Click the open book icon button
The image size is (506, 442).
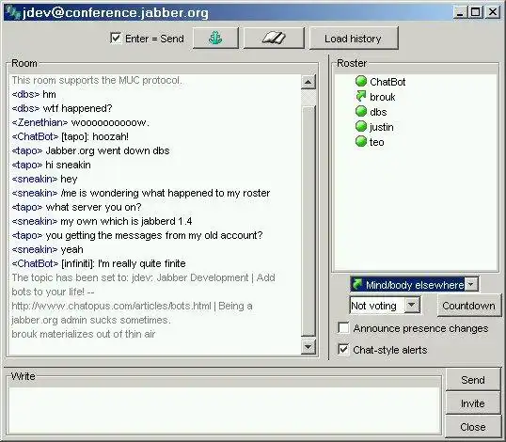[x=274, y=38]
